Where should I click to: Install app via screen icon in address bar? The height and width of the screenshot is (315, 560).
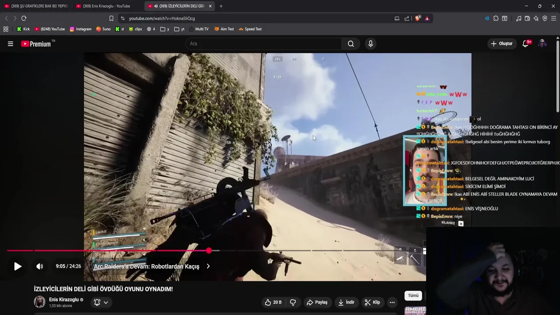(x=397, y=18)
